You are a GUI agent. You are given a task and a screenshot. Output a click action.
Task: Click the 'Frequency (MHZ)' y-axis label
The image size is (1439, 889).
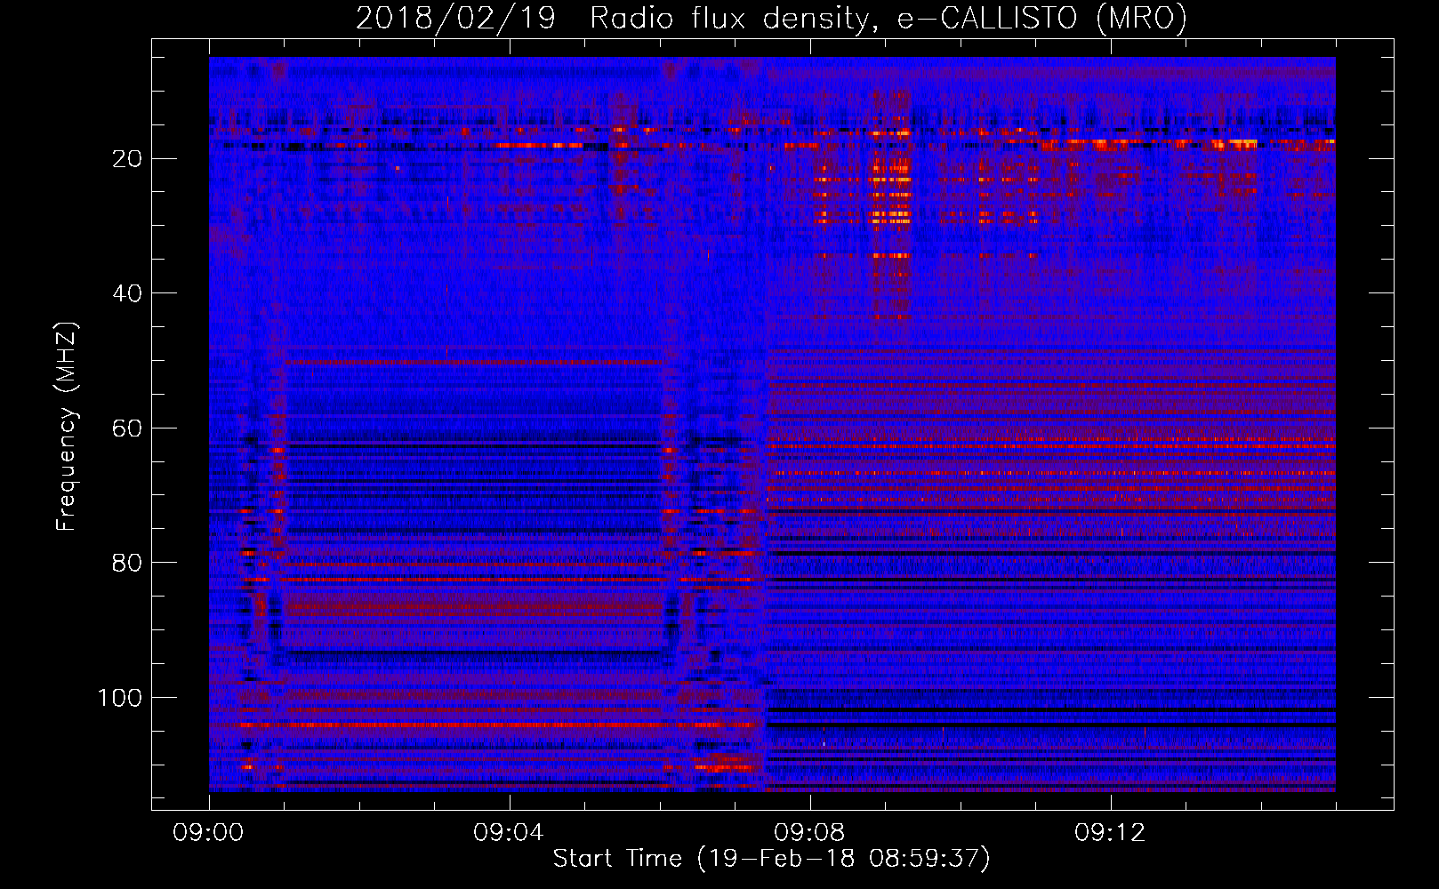click(67, 427)
